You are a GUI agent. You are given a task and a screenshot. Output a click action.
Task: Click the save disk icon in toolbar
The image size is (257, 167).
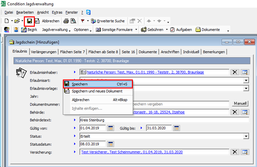click(29, 21)
